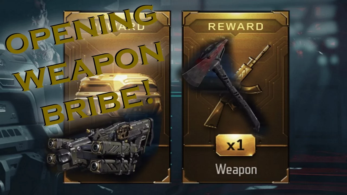Open the right reward card

236,97
